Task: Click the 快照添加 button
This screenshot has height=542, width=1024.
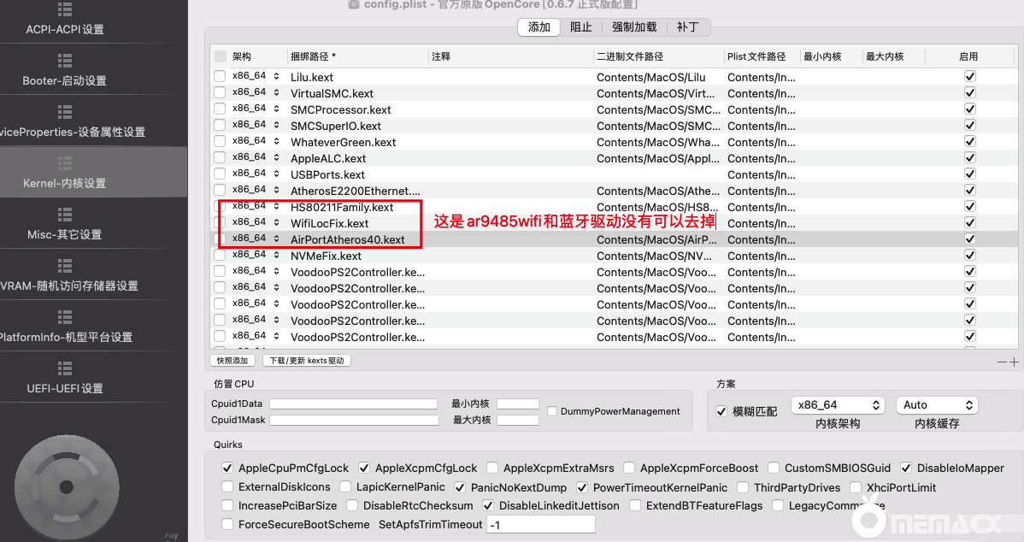Action: tap(232, 361)
